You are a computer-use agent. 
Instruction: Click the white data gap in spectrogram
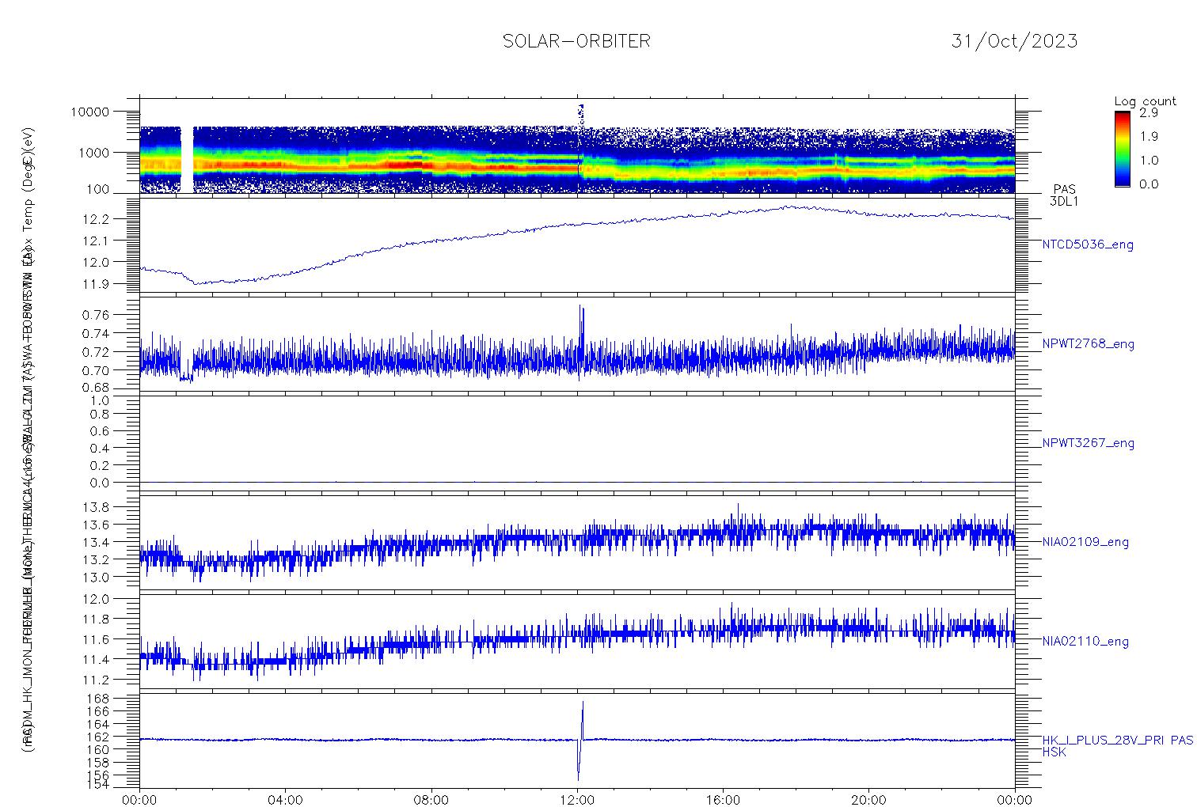tap(187, 159)
